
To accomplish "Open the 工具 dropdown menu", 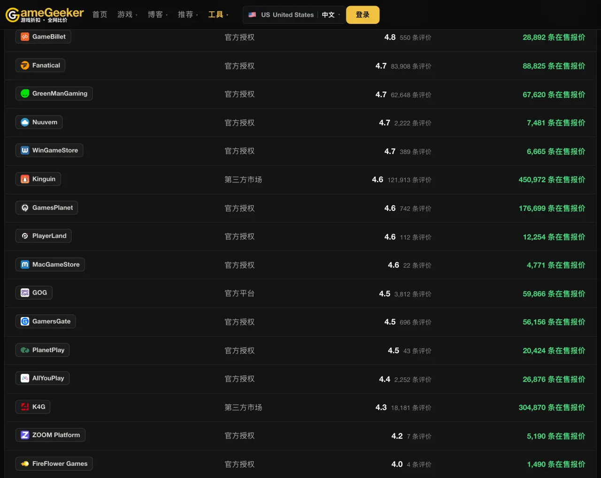I will [218, 15].
